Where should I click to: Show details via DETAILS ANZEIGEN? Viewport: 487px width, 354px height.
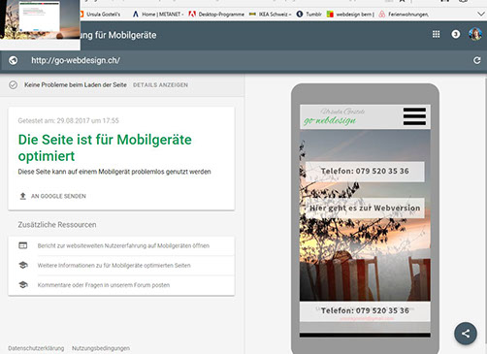click(x=160, y=85)
